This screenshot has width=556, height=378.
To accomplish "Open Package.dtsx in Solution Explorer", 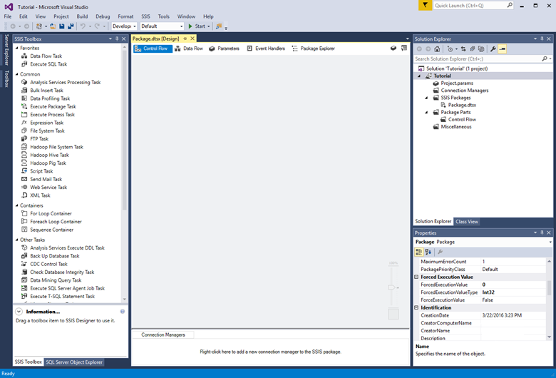I will 462,105.
